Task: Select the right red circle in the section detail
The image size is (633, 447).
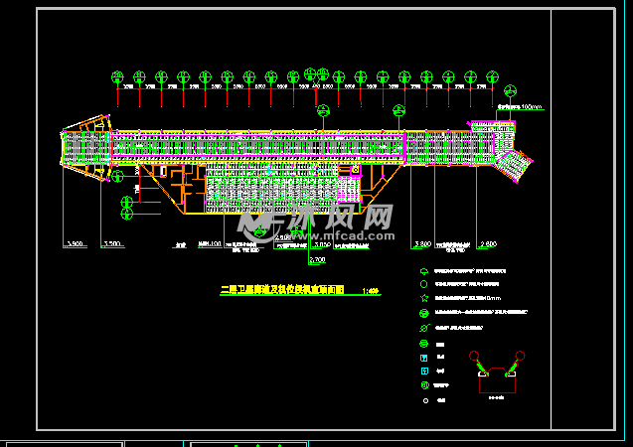Action: 519,356
